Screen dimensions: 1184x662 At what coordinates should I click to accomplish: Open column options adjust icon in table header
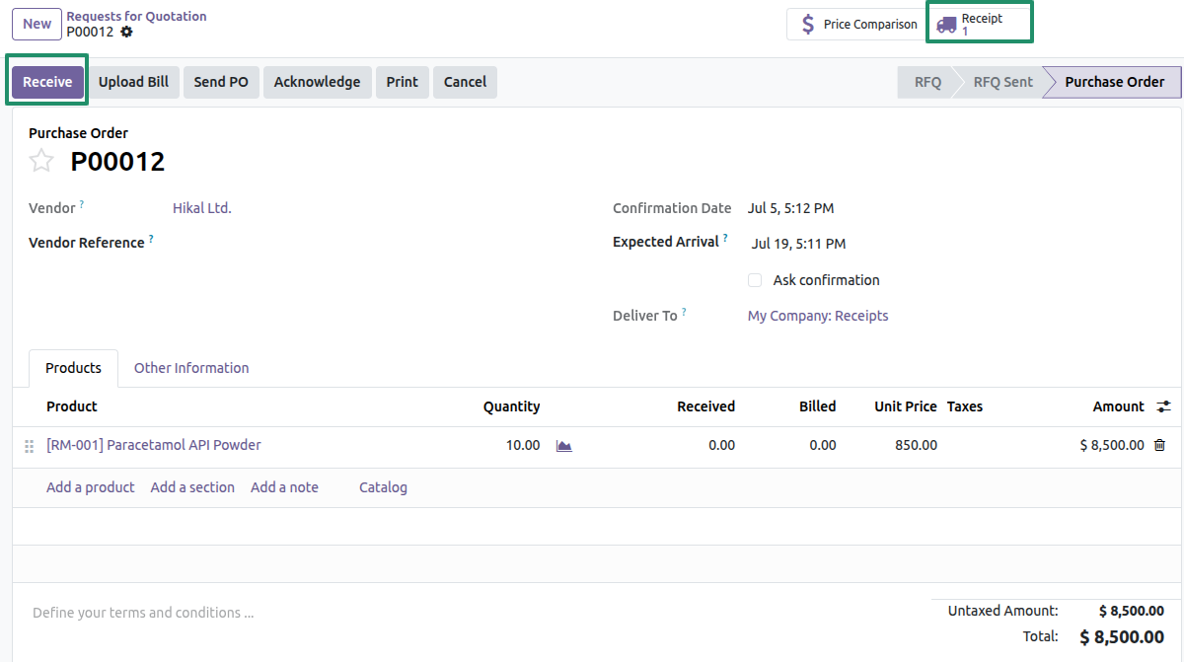(1164, 406)
